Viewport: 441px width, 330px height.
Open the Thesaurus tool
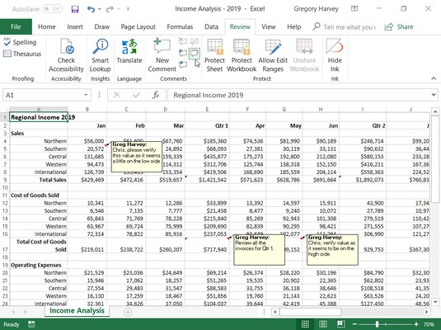point(22,54)
